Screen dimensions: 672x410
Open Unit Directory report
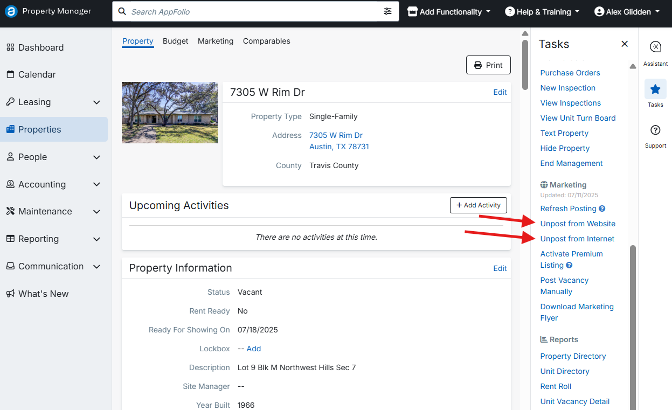[565, 371]
